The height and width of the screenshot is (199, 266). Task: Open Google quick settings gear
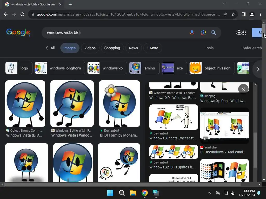tap(239, 32)
